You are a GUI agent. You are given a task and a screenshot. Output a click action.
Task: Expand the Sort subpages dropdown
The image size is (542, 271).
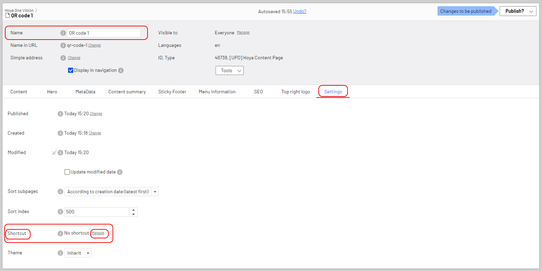coord(155,192)
